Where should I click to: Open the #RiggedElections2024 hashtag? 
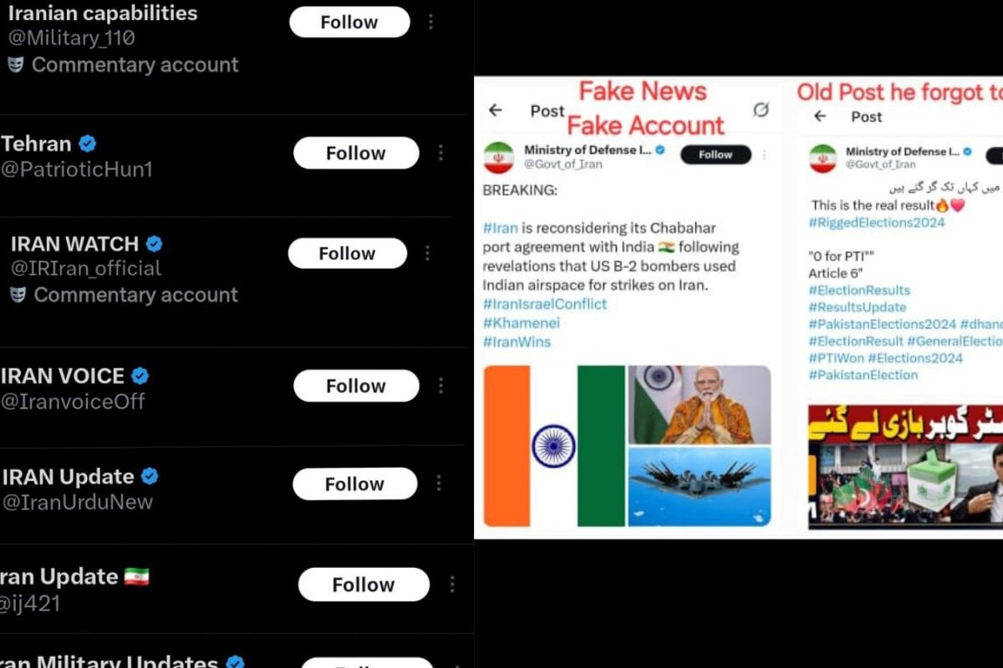click(877, 222)
